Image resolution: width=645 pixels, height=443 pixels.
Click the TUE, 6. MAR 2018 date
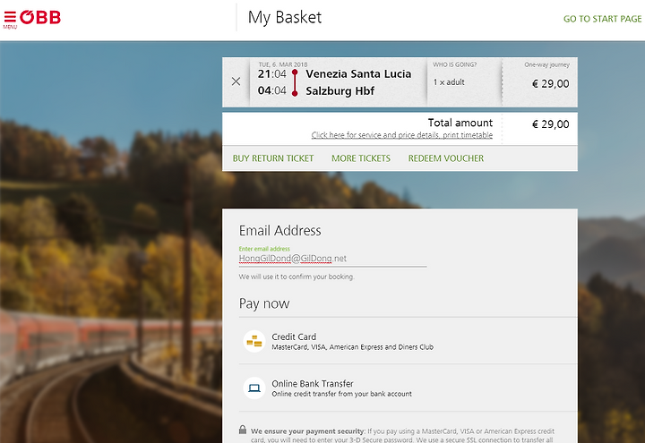point(282,64)
